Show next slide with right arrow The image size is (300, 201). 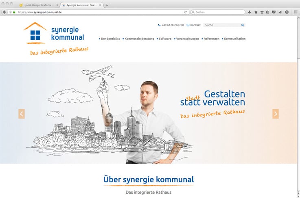click(276, 114)
